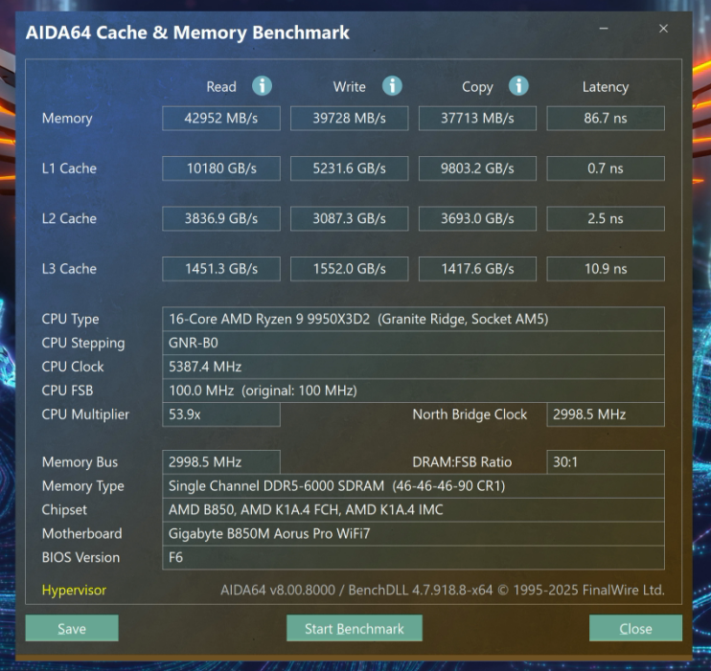Screen dimensions: 711x671
Task: Click the Motherboard field Gigabyte B850M Aorus
Action: 414,534
